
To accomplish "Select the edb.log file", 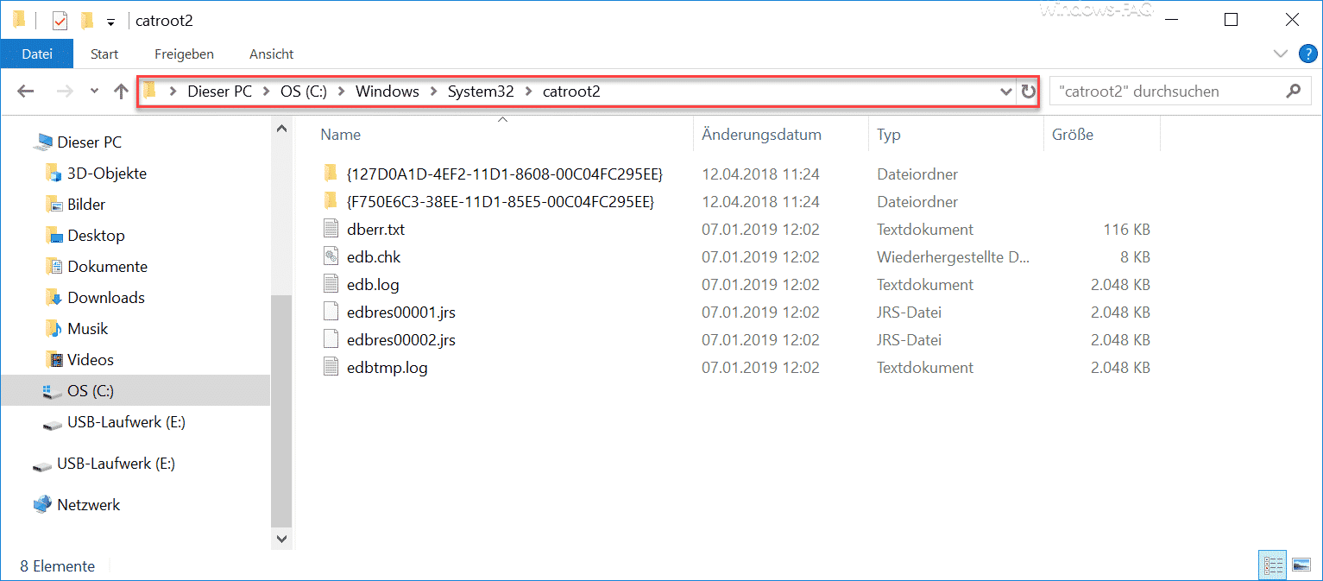I will (372, 284).
